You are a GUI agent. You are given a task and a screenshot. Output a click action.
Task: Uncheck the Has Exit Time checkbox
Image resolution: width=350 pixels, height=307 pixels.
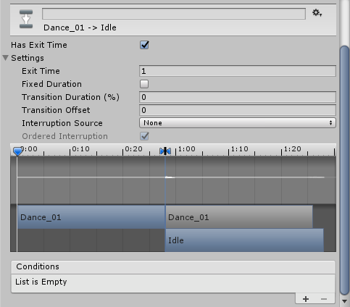pyautogui.click(x=144, y=45)
